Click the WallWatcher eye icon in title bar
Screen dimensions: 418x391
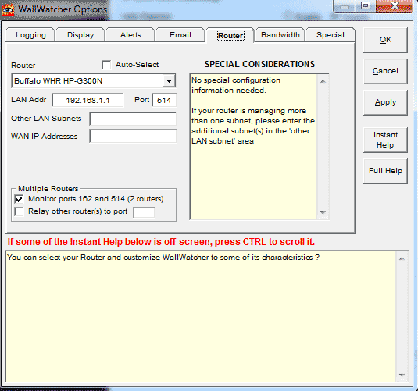coord(8,9)
